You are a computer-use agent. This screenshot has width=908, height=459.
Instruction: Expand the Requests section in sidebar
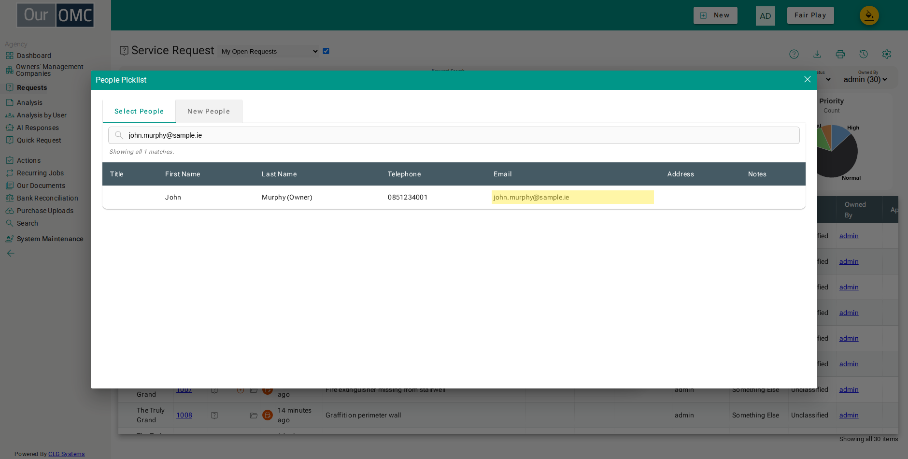tap(32, 87)
